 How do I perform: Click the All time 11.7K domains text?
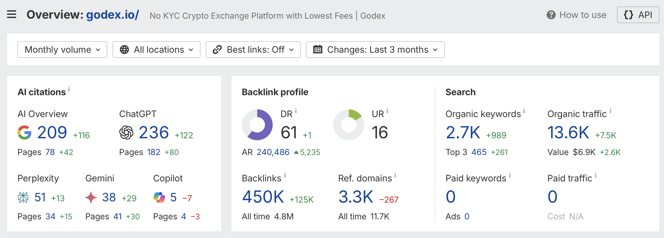(x=364, y=216)
